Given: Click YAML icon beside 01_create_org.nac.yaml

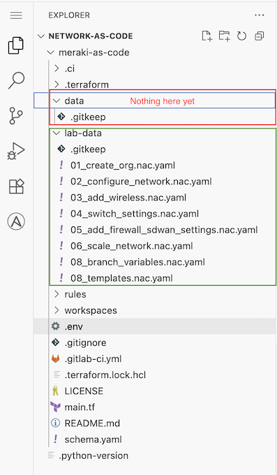Looking at the screenshot, I should 61,165.
